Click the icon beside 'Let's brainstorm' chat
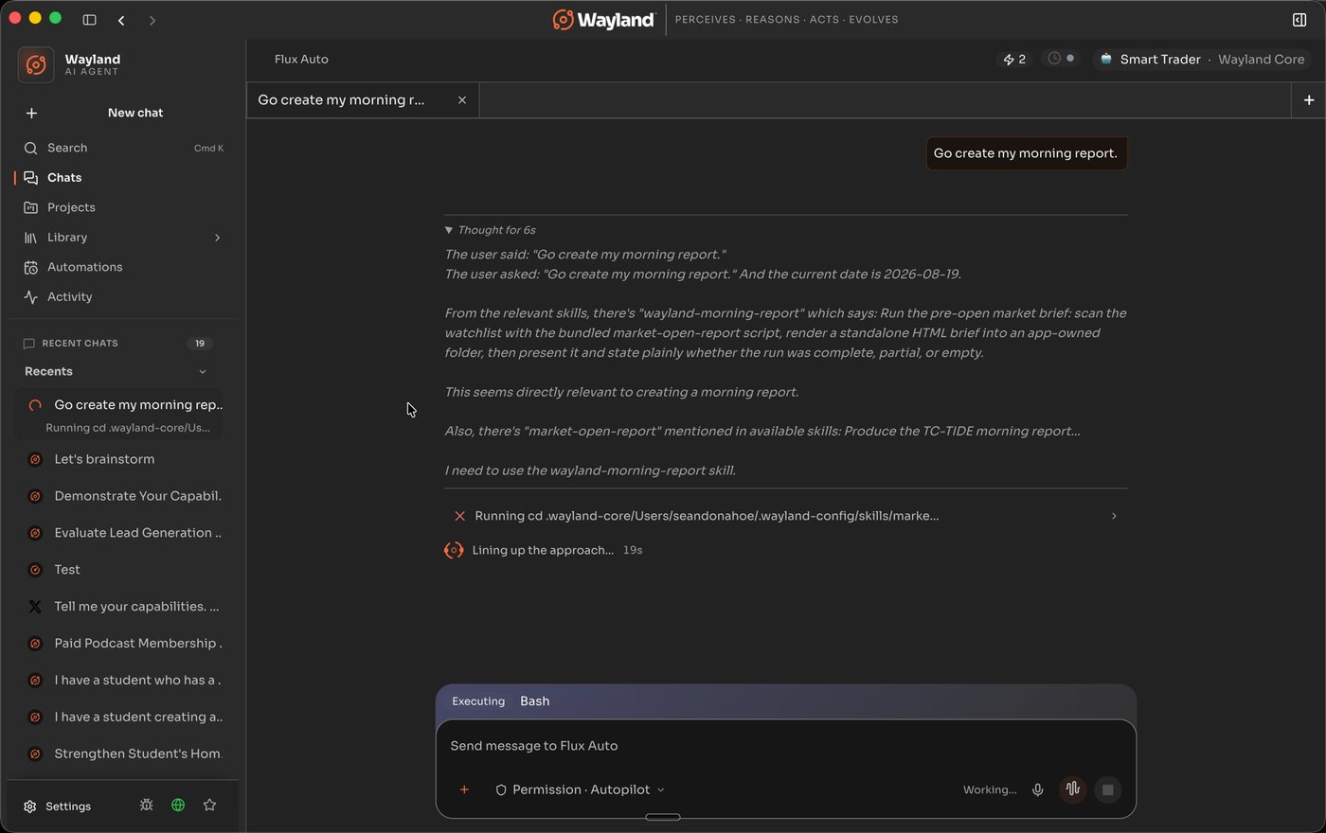1326x833 pixels. pyautogui.click(x=35, y=459)
